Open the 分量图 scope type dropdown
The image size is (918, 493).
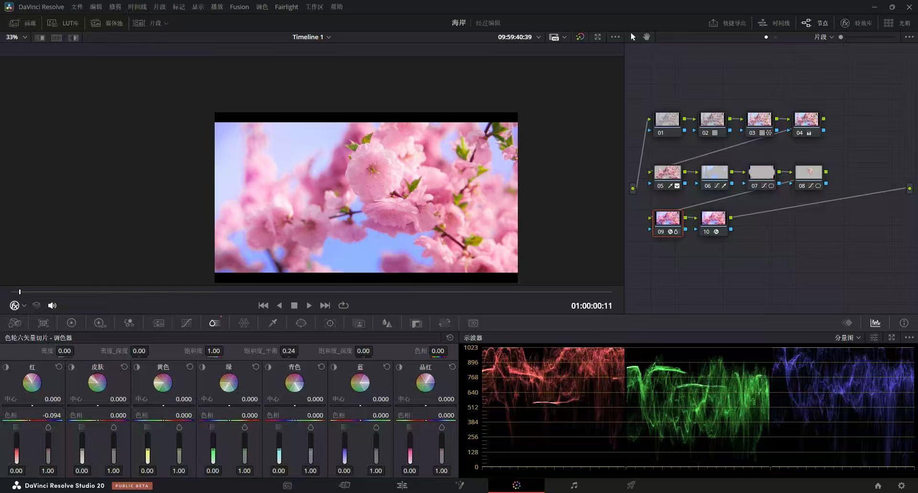pos(848,338)
